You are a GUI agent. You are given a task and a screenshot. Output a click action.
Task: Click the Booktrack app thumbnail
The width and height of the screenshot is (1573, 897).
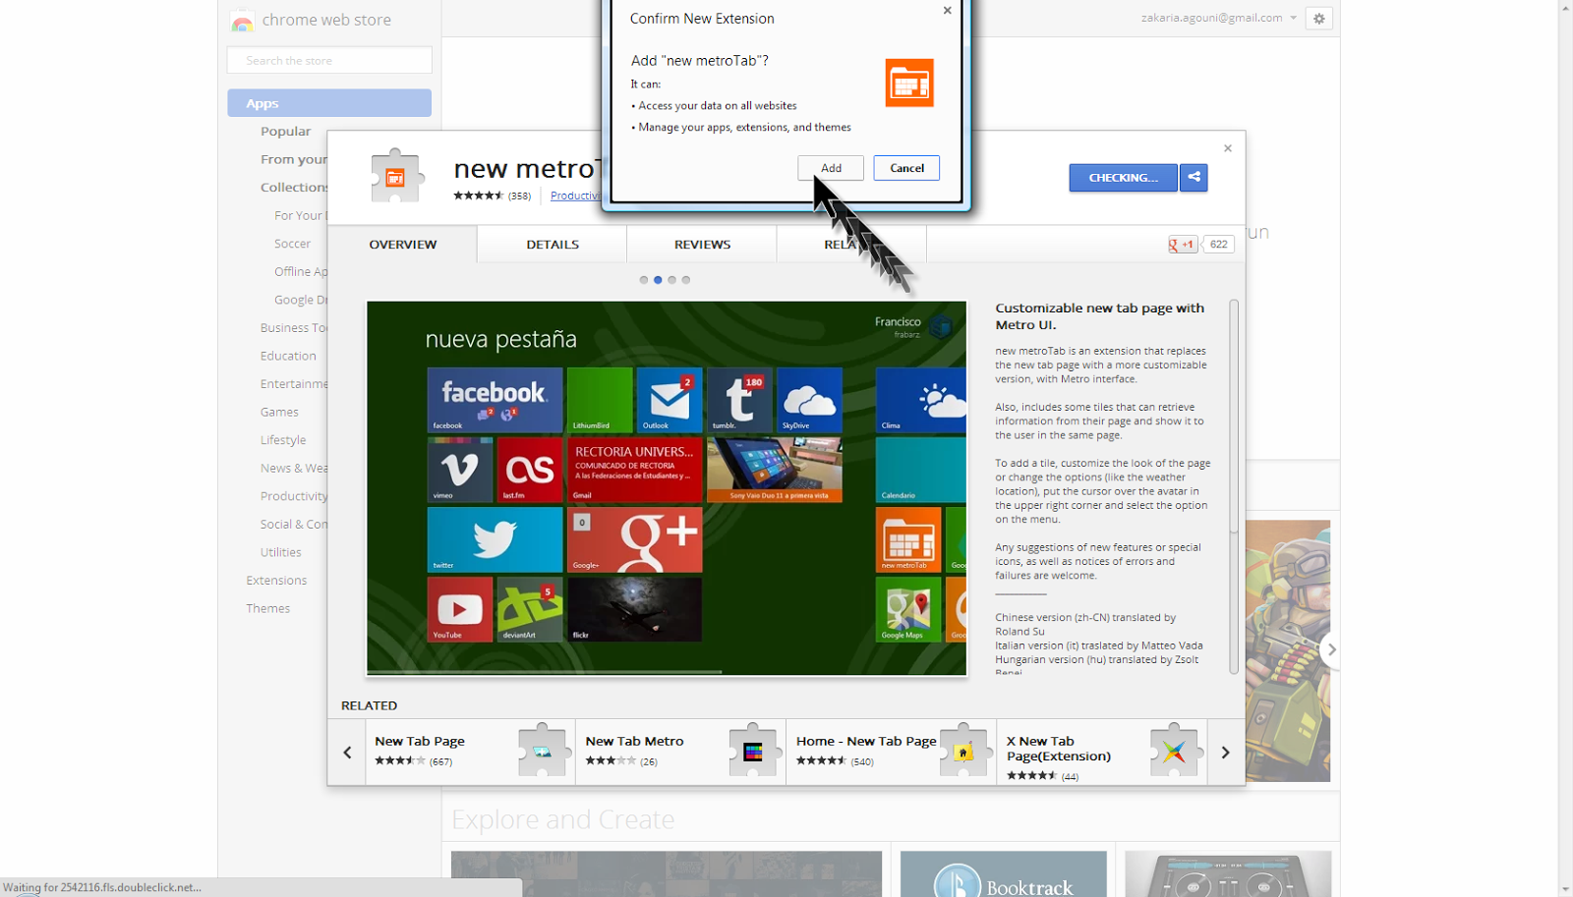coord(1003,874)
